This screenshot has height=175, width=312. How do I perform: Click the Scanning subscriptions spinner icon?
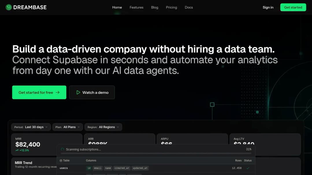point(62,149)
